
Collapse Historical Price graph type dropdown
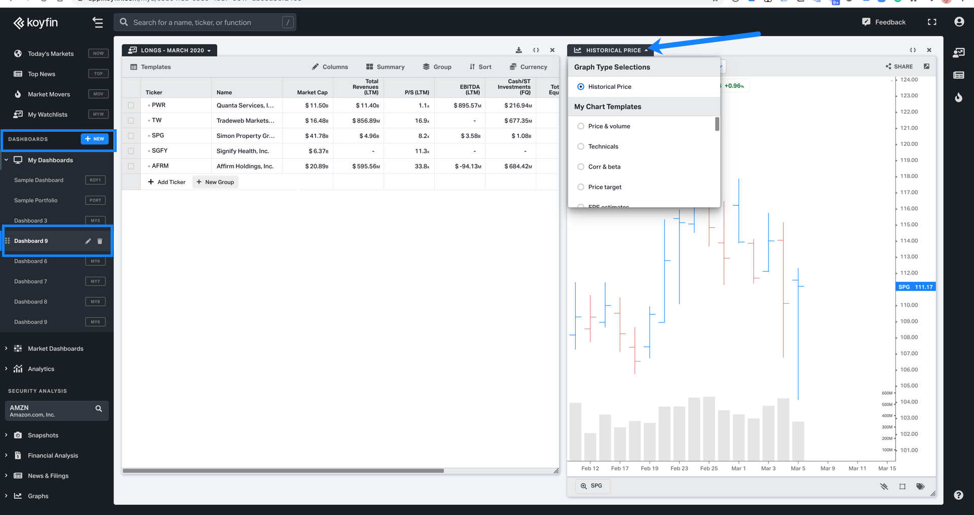pyautogui.click(x=611, y=50)
